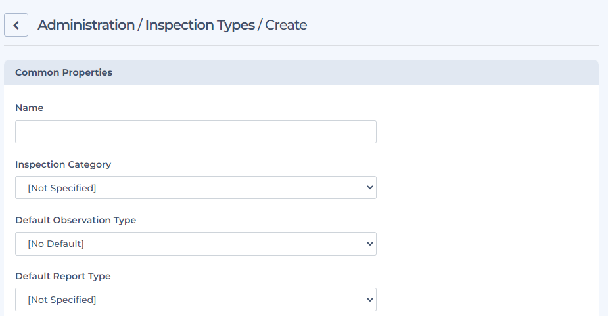Click the Default Report Type label
This screenshot has width=608, height=316.
point(63,276)
